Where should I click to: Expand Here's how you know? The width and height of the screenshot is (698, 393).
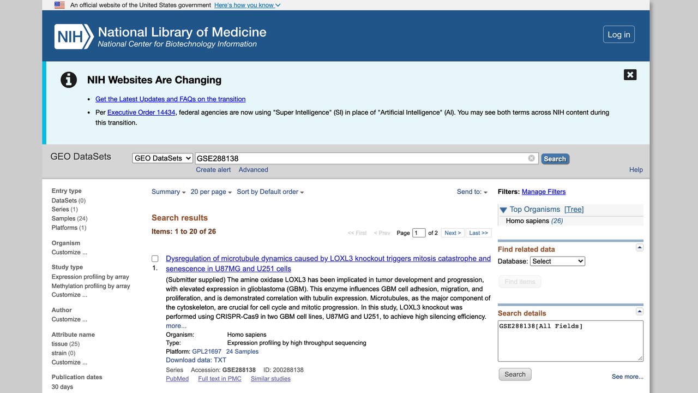click(248, 5)
